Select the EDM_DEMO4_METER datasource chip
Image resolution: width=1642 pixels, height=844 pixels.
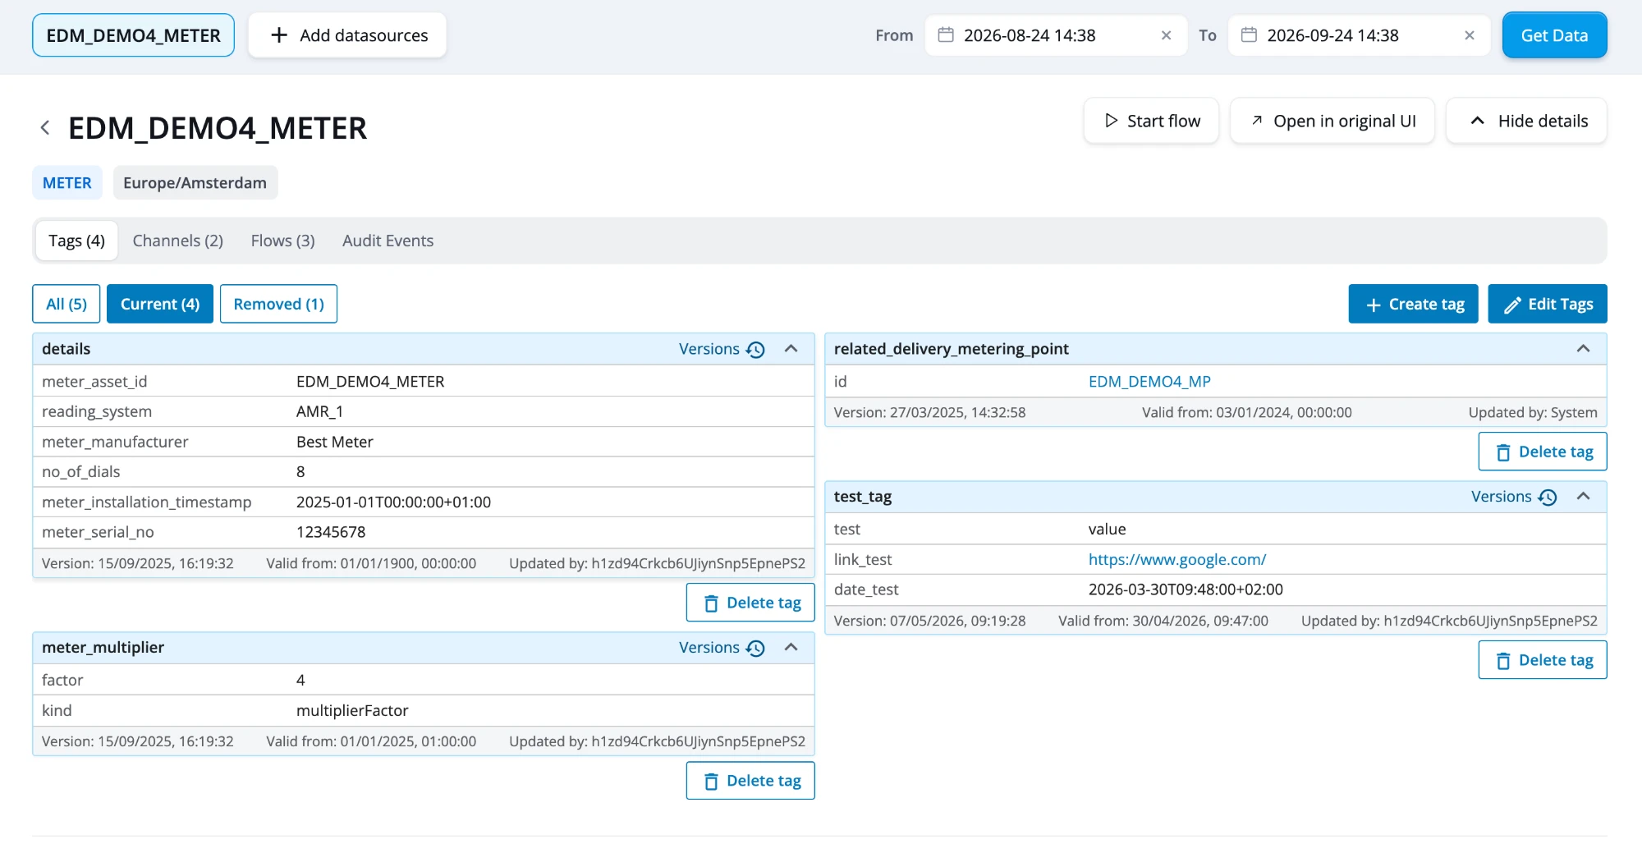(x=133, y=35)
